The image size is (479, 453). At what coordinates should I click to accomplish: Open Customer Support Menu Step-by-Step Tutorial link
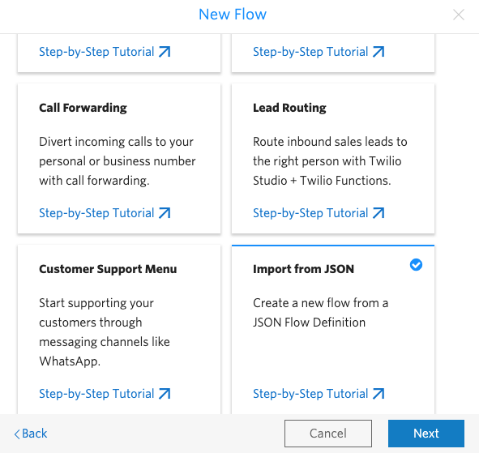coord(105,394)
